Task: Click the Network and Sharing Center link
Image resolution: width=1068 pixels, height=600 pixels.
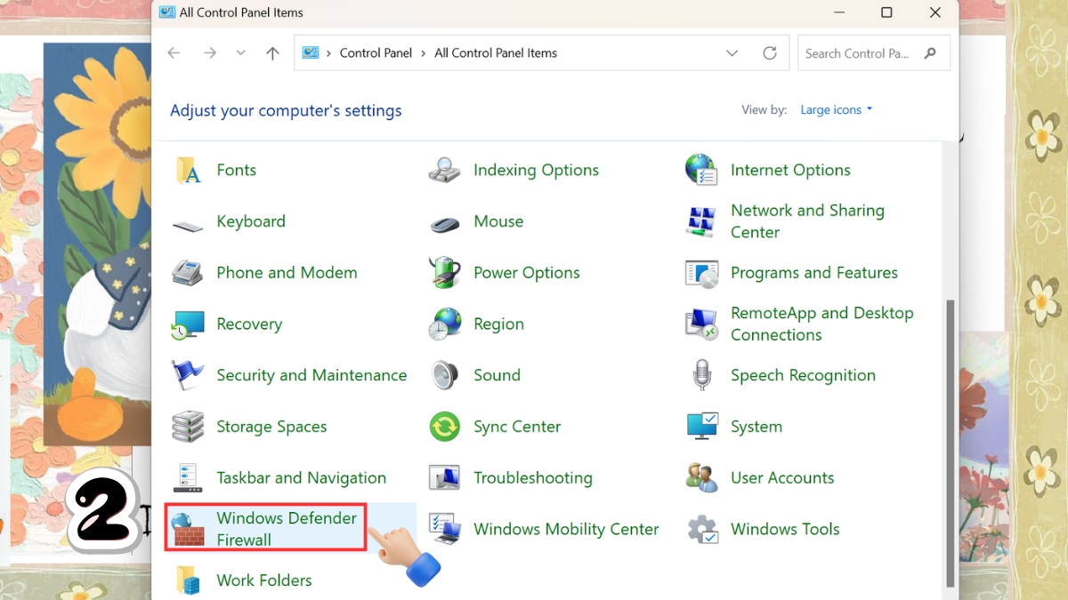Action: coord(807,221)
